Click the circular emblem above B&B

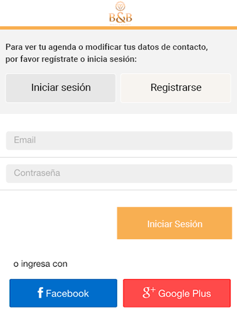click(x=120, y=6)
